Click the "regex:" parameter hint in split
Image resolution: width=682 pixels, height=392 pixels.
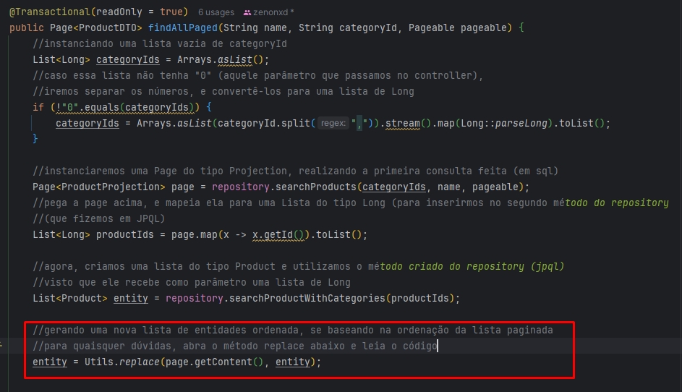[333, 123]
